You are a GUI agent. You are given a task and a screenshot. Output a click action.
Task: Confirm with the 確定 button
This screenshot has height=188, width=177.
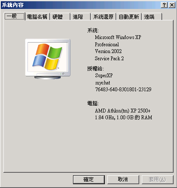89,180
